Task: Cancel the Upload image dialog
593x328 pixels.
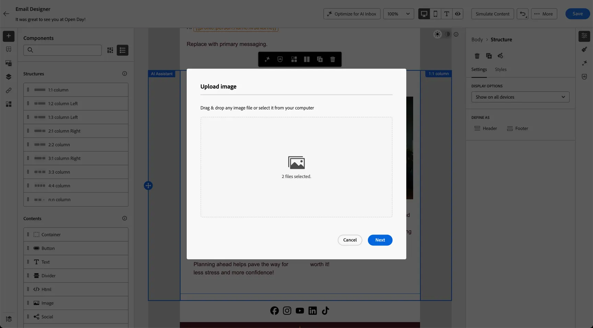Action: 350,240
